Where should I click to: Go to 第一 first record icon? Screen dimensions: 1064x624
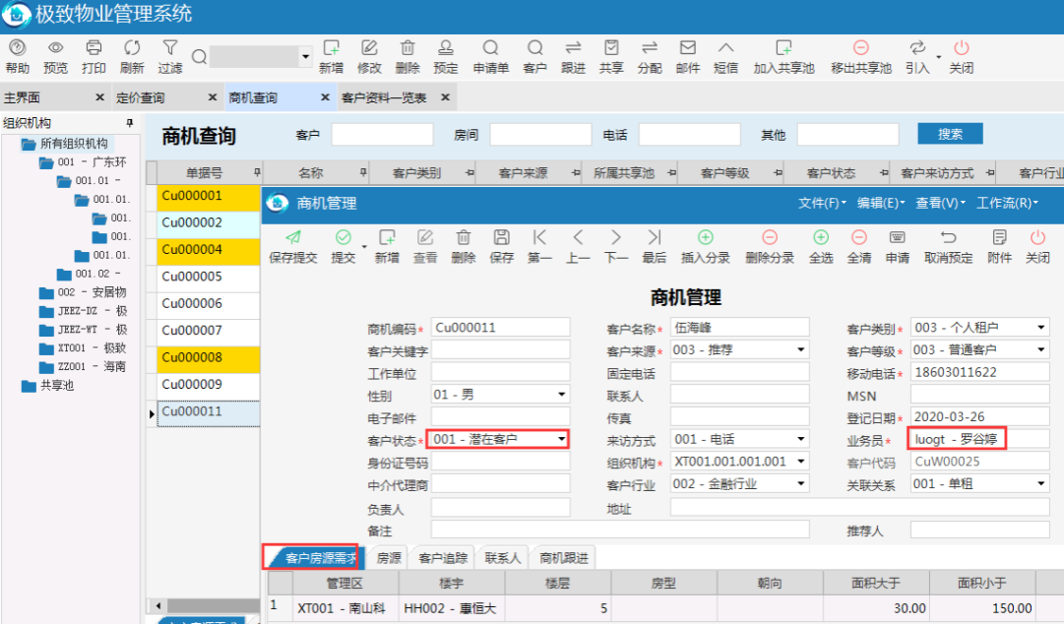pos(539,237)
